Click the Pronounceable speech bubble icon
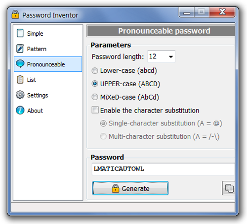 [20, 63]
